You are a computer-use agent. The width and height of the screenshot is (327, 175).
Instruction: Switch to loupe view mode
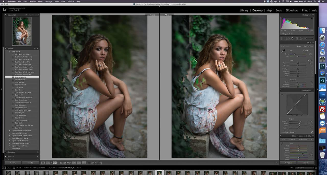coord(43,163)
